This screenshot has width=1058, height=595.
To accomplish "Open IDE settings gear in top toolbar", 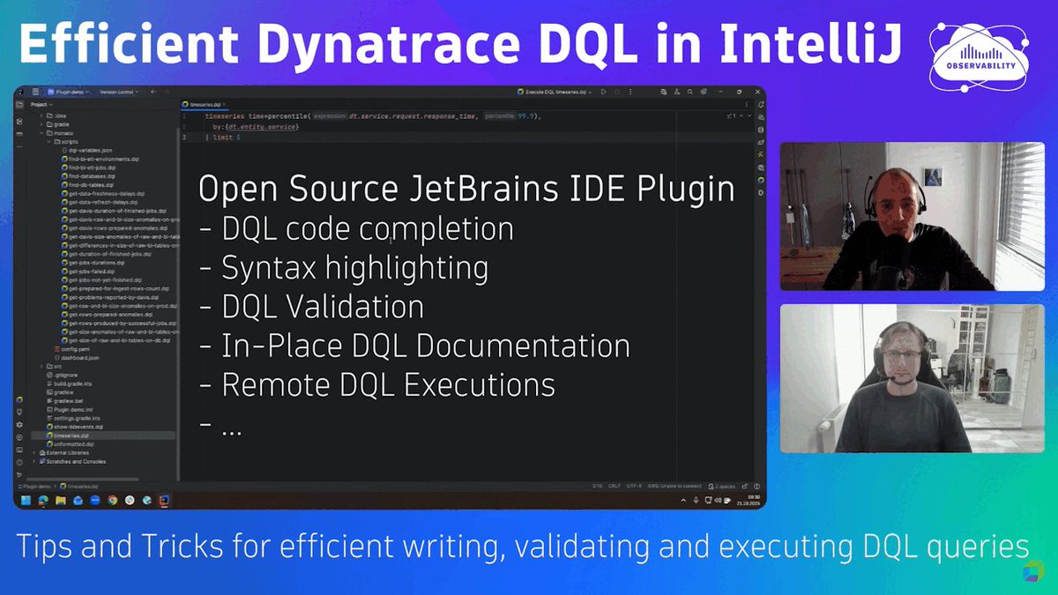I will (x=704, y=92).
